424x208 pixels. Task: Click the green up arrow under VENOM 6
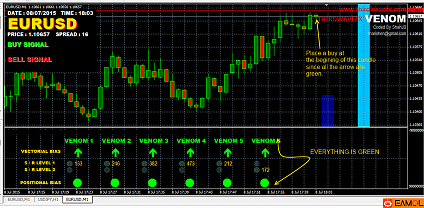pyautogui.click(x=265, y=153)
